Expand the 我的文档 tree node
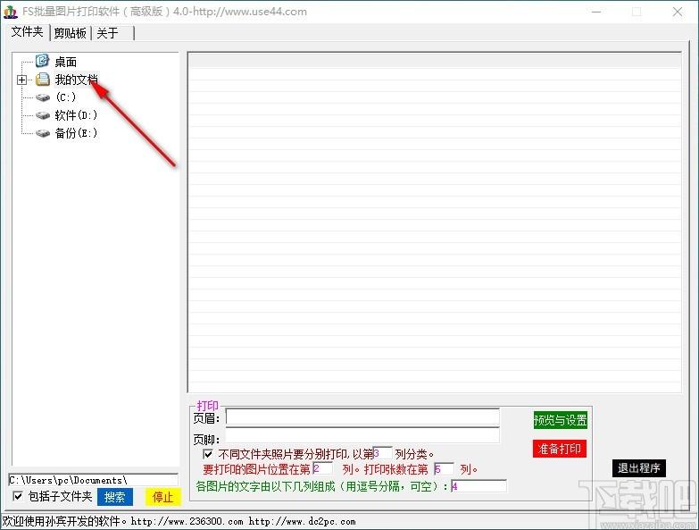Image resolution: width=699 pixels, height=530 pixels. (22, 80)
